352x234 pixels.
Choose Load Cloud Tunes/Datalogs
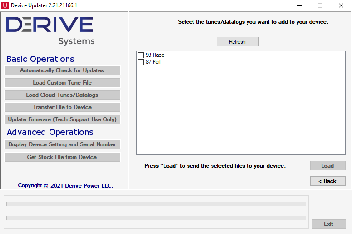(x=62, y=95)
